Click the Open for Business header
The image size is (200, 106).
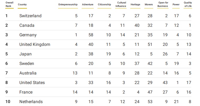pos(163,5)
